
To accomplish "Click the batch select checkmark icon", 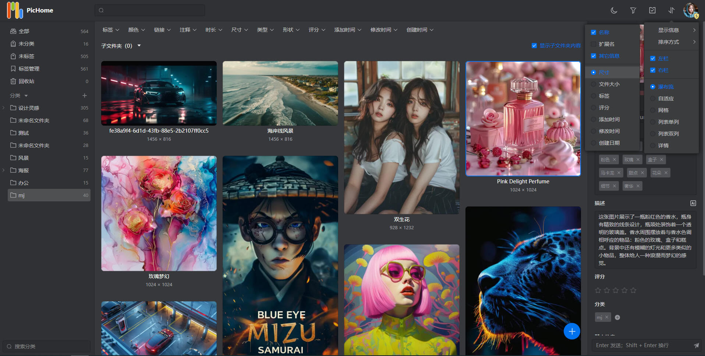I will pos(652,10).
